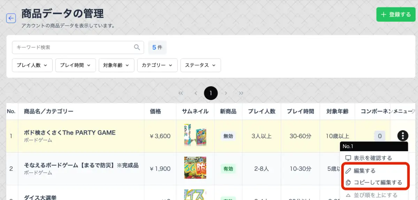Go to previous page arrow
The width and height of the screenshot is (418, 200).
point(196,93)
